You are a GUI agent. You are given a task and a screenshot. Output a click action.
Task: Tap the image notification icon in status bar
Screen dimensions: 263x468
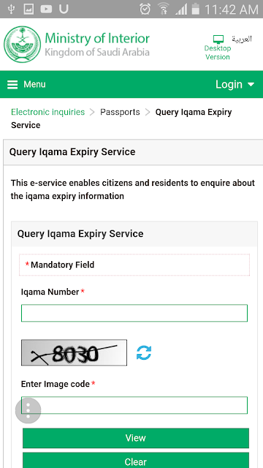(x=29, y=10)
